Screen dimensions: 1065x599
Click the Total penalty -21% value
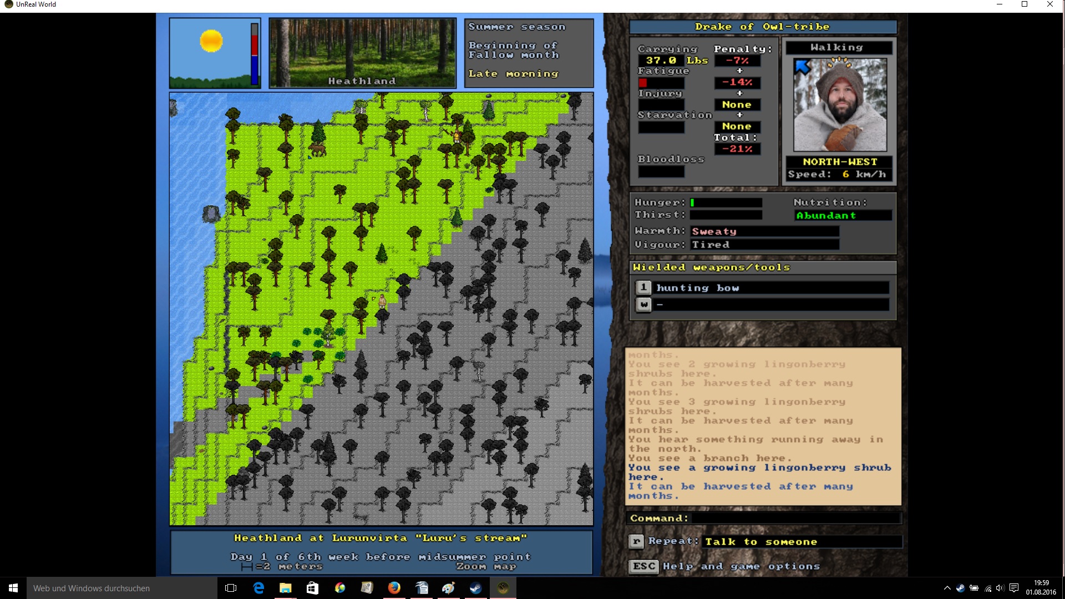pyautogui.click(x=737, y=149)
